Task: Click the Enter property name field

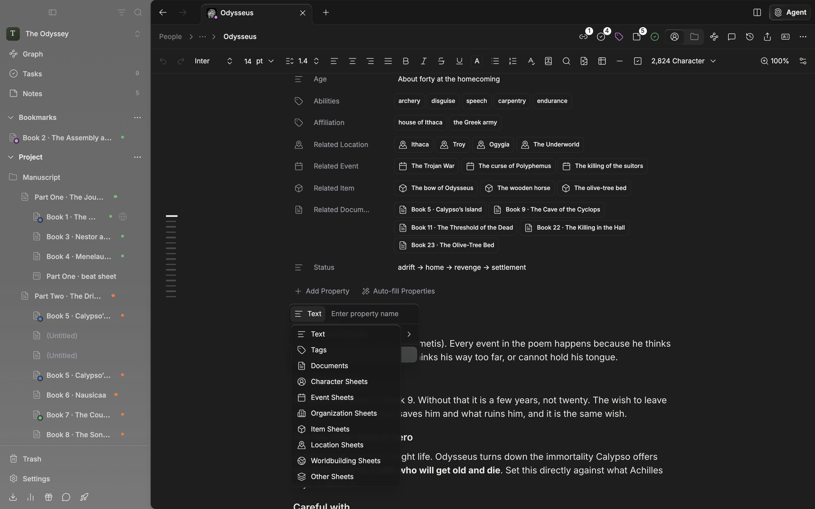Action: click(372, 314)
